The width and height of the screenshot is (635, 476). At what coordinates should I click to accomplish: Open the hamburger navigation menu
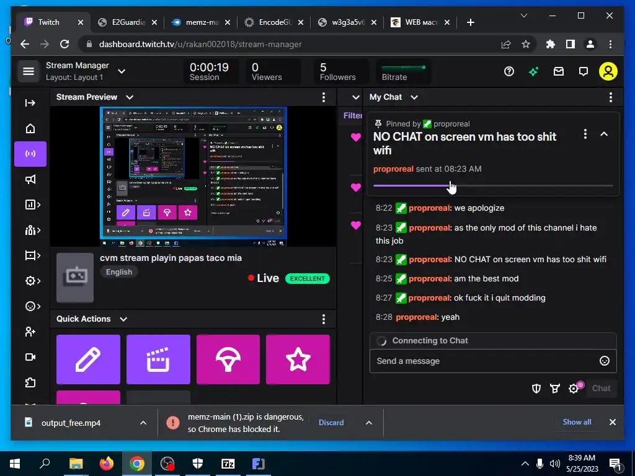(x=29, y=71)
